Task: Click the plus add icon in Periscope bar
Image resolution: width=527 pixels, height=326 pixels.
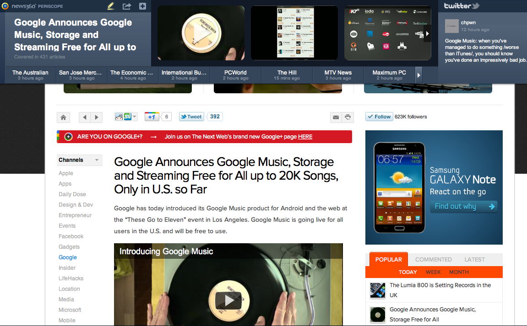Action: [142, 6]
